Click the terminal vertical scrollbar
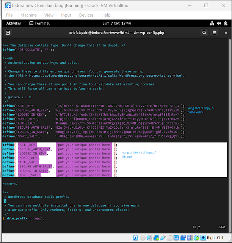232x243 pixels. coord(230,136)
